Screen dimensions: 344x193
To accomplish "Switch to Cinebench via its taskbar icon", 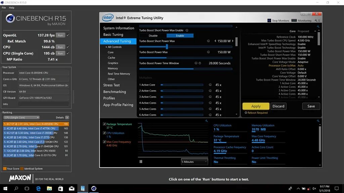I will (x=94, y=188).
